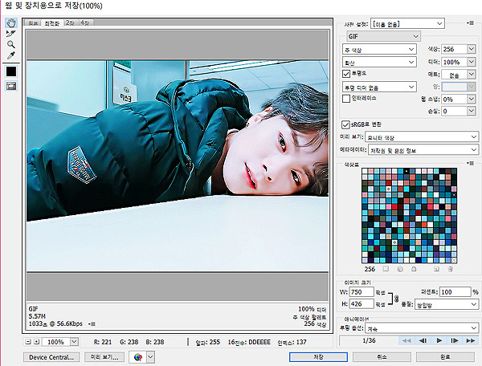Switch to the 2장 (2-Up) tab
Image resolution: width=482 pixels, height=366 pixels.
[x=70, y=23]
